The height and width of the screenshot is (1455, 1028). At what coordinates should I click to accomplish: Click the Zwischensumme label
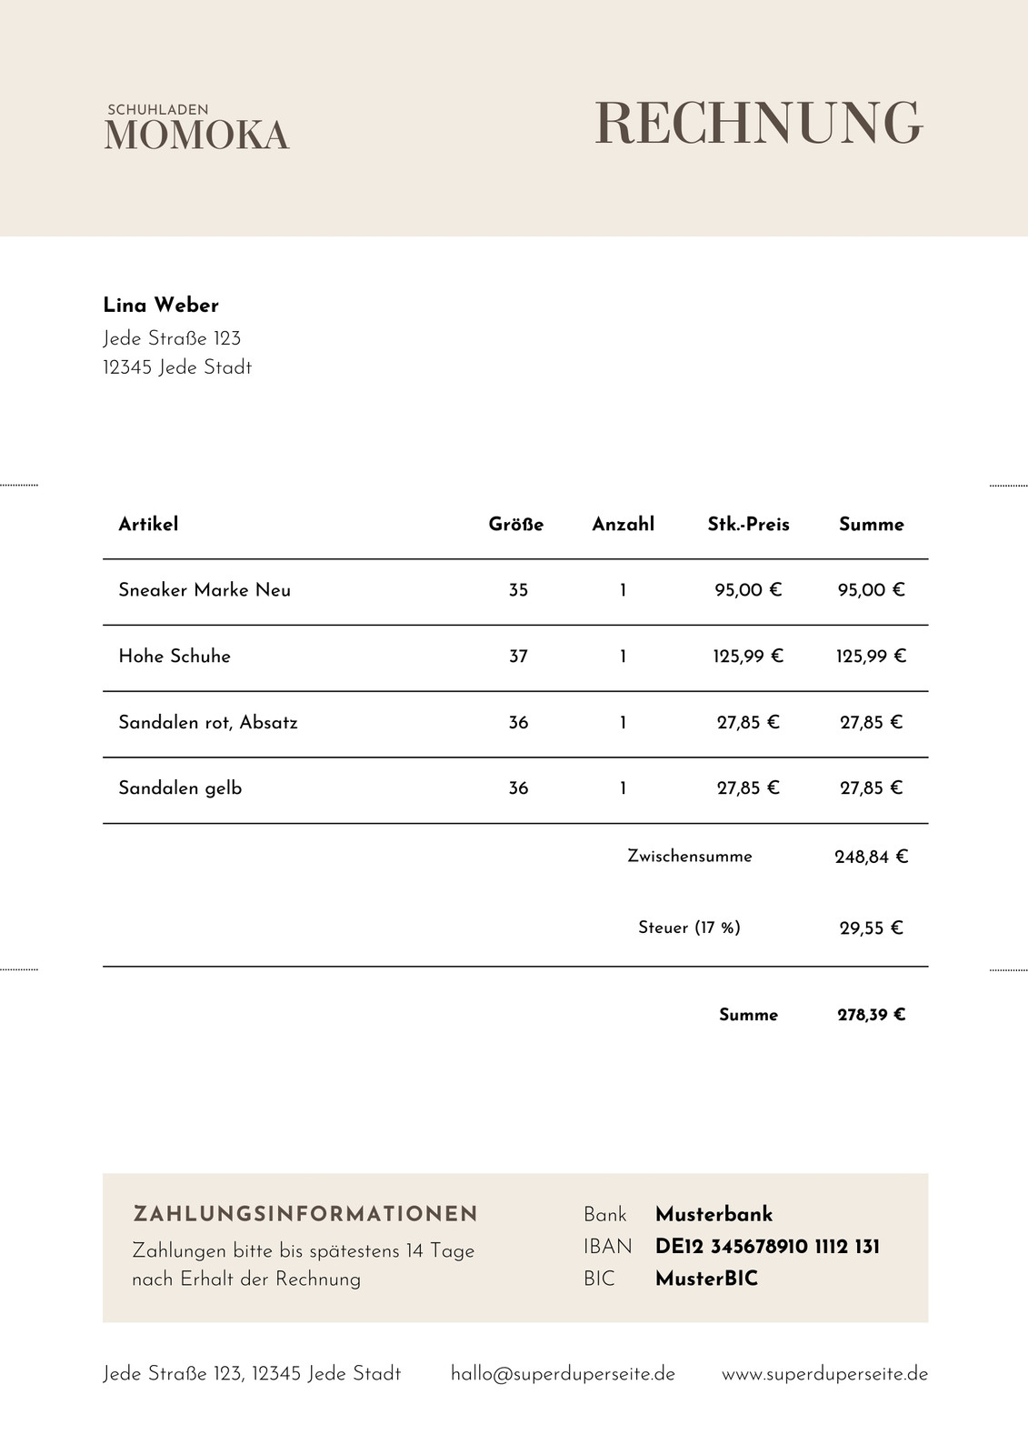(690, 856)
